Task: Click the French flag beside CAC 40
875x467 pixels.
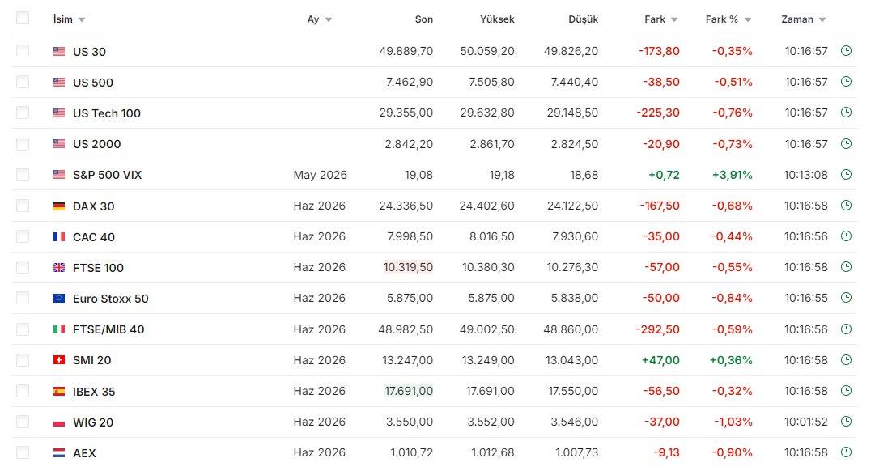Action: 58,236
